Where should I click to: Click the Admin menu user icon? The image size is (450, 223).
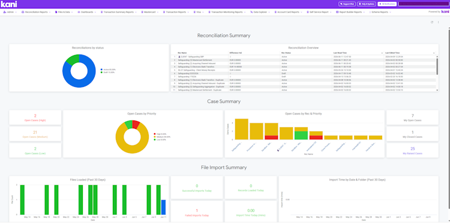5,13
